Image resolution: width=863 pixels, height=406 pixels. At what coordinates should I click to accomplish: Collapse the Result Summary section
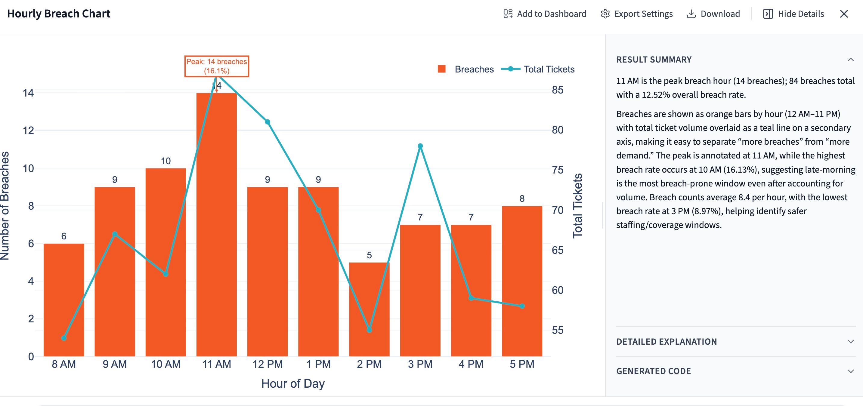(850, 59)
